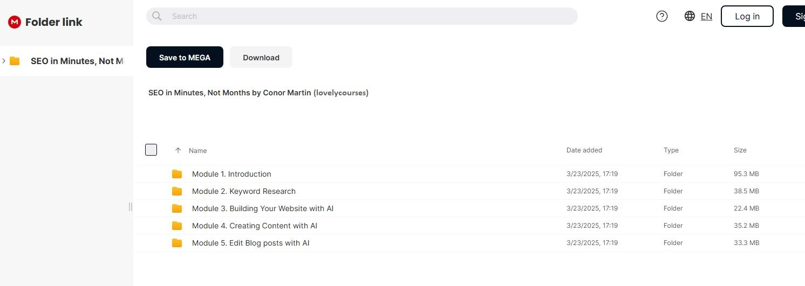The height and width of the screenshot is (286, 805).
Task: Sort files by Type column
Action: point(671,150)
